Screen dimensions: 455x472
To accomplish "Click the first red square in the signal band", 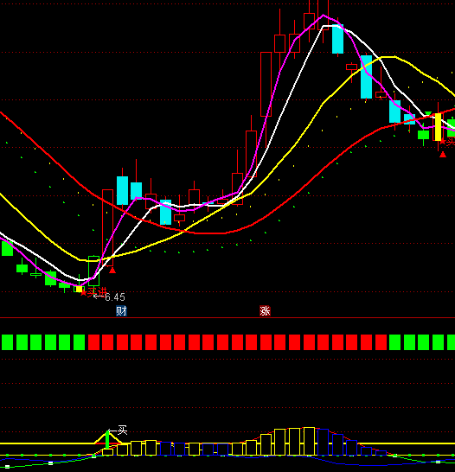I will pyautogui.click(x=93, y=342).
